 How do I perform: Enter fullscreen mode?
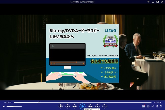161,106
